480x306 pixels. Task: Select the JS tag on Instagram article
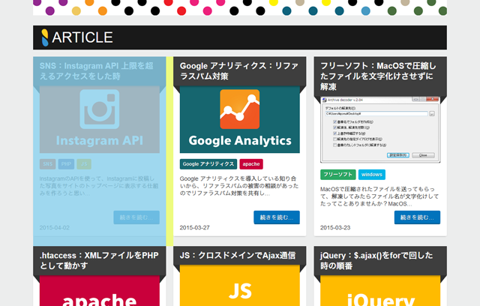coord(84,163)
